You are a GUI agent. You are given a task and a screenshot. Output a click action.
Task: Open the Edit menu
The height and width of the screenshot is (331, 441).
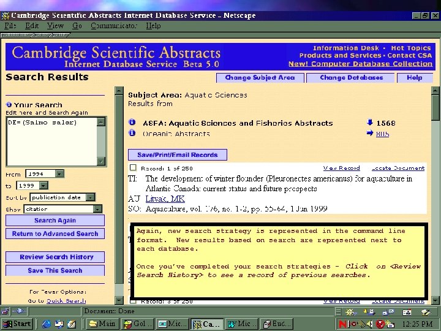coord(32,26)
